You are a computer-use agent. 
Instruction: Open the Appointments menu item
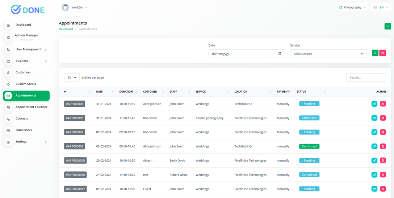pyautogui.click(x=26, y=96)
